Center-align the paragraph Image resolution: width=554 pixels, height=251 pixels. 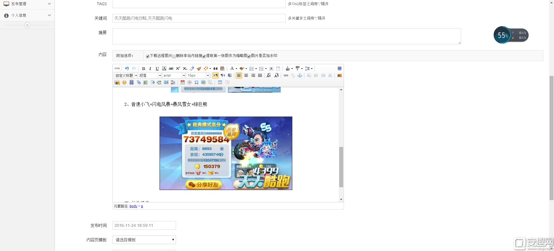tap(246, 75)
